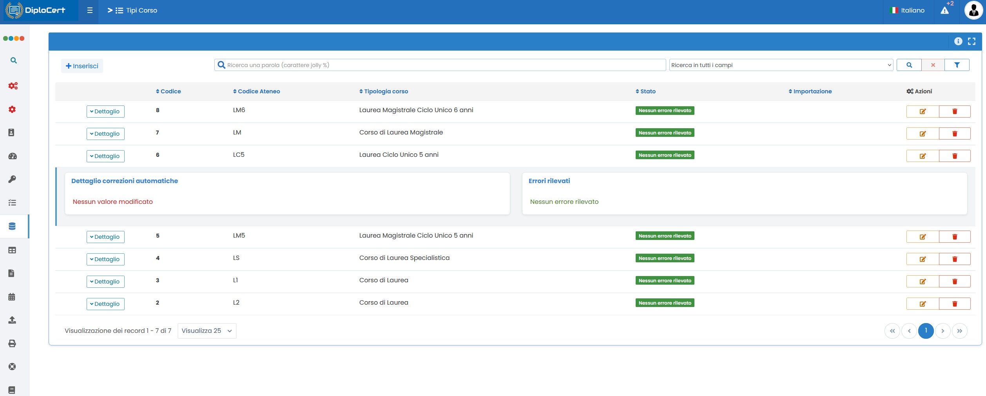Click the dashboard gauge sidebar icon

pos(13,156)
